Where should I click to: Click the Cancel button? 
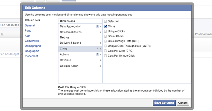(x=183, y=103)
